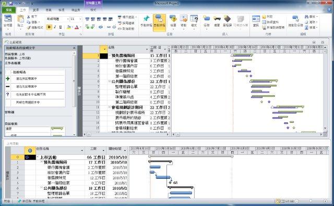Mark task 100% complete
The width and height of the screenshot is (334, 206).
110,19
